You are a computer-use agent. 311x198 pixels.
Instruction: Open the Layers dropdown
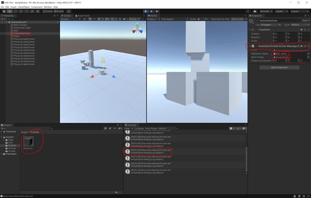[x=281, y=11]
